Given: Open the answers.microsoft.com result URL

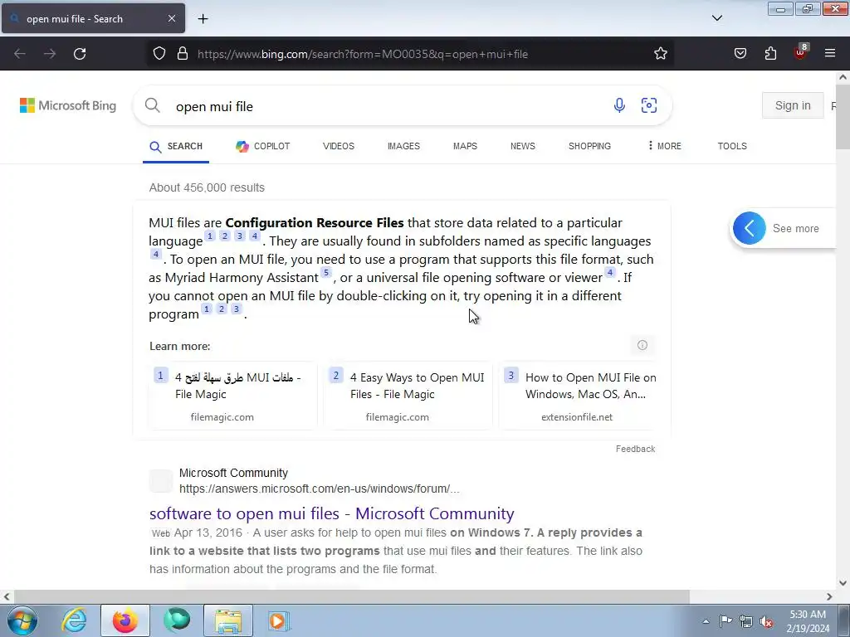Looking at the screenshot, I should pos(319,489).
